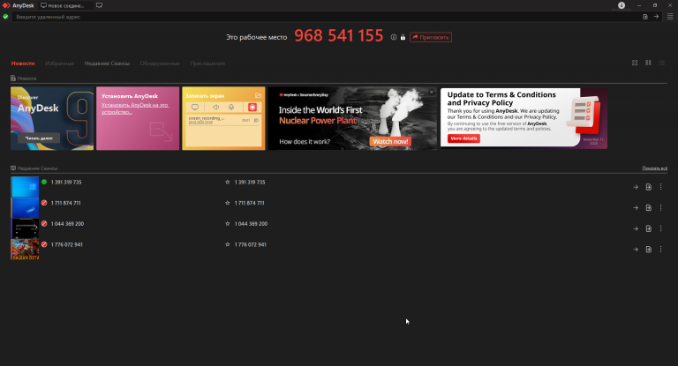Toggle microphone in Record screen card
Viewport: 678px width, 366px height.
pyautogui.click(x=231, y=108)
